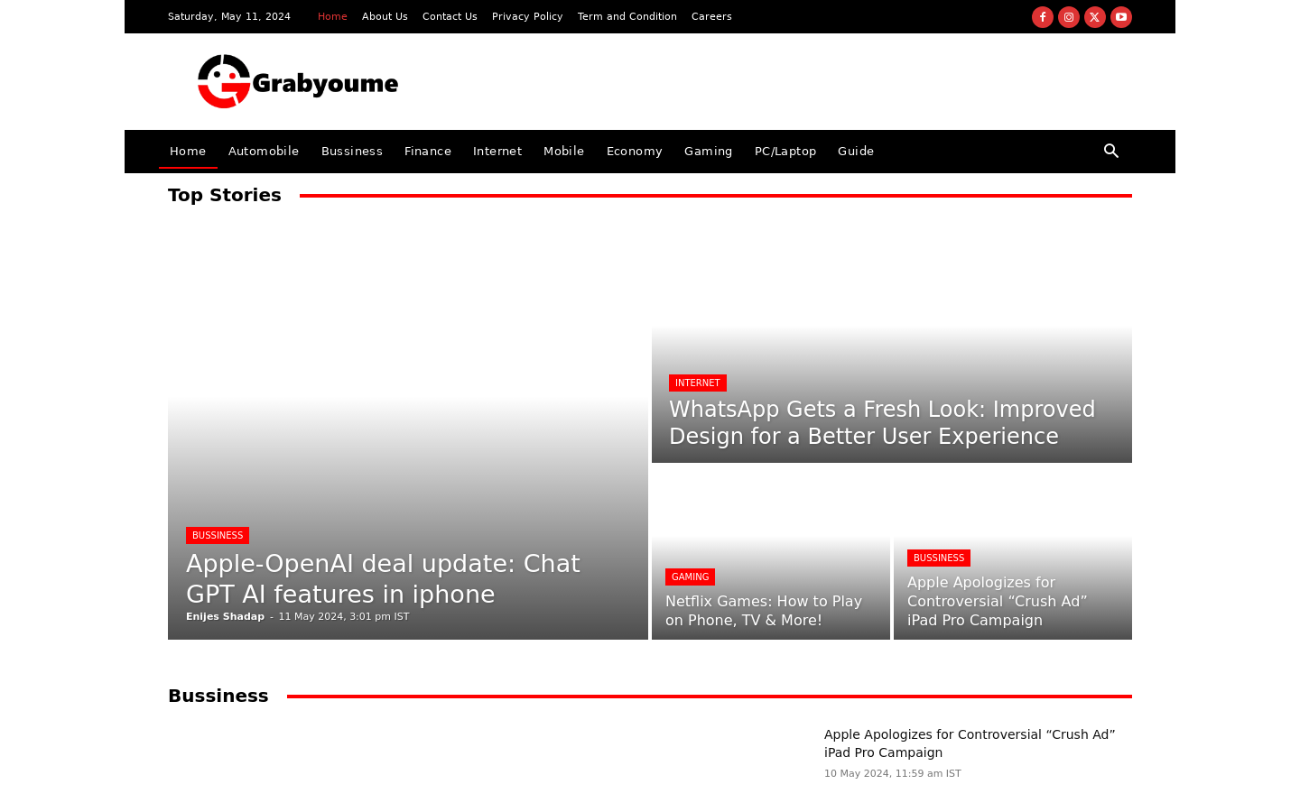This screenshot has width=1300, height=812.
Task: Click the date 11 May 2024, 3:01 pm IST
Action: pos(344,617)
